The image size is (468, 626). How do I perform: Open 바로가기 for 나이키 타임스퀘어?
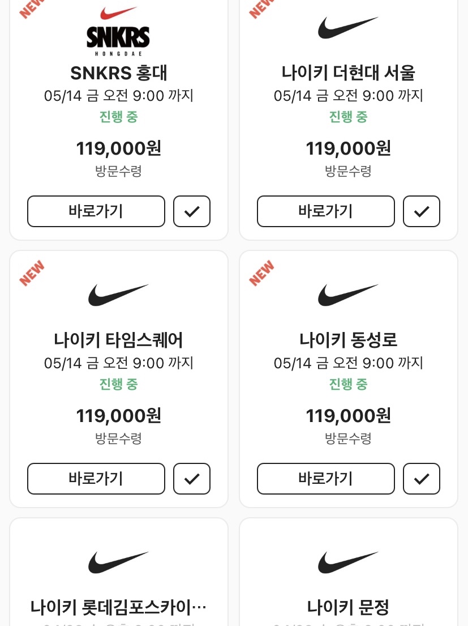(x=96, y=479)
